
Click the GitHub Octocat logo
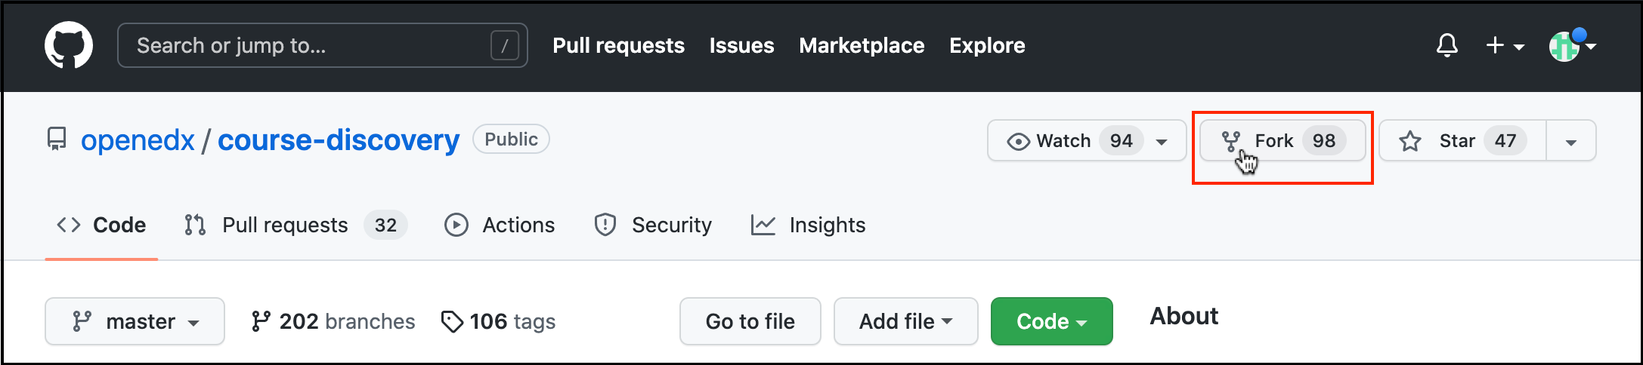[69, 45]
